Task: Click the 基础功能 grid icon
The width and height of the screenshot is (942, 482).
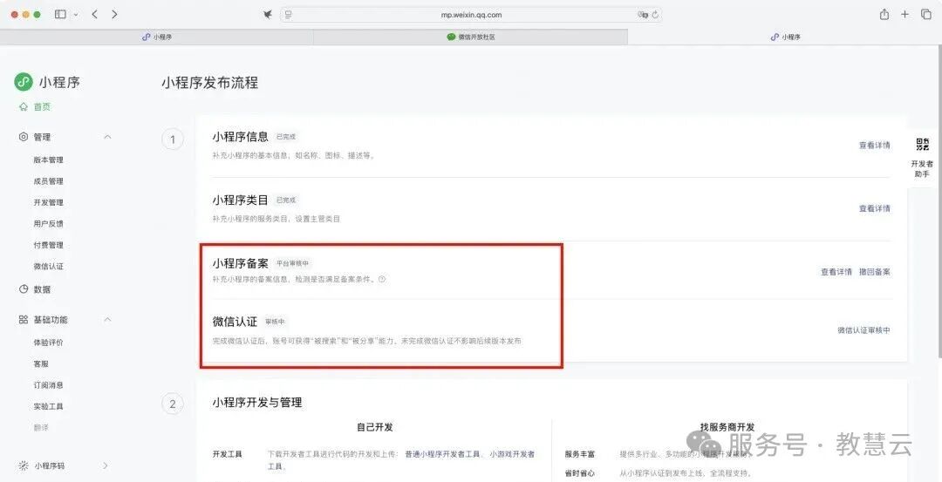Action: (x=24, y=319)
